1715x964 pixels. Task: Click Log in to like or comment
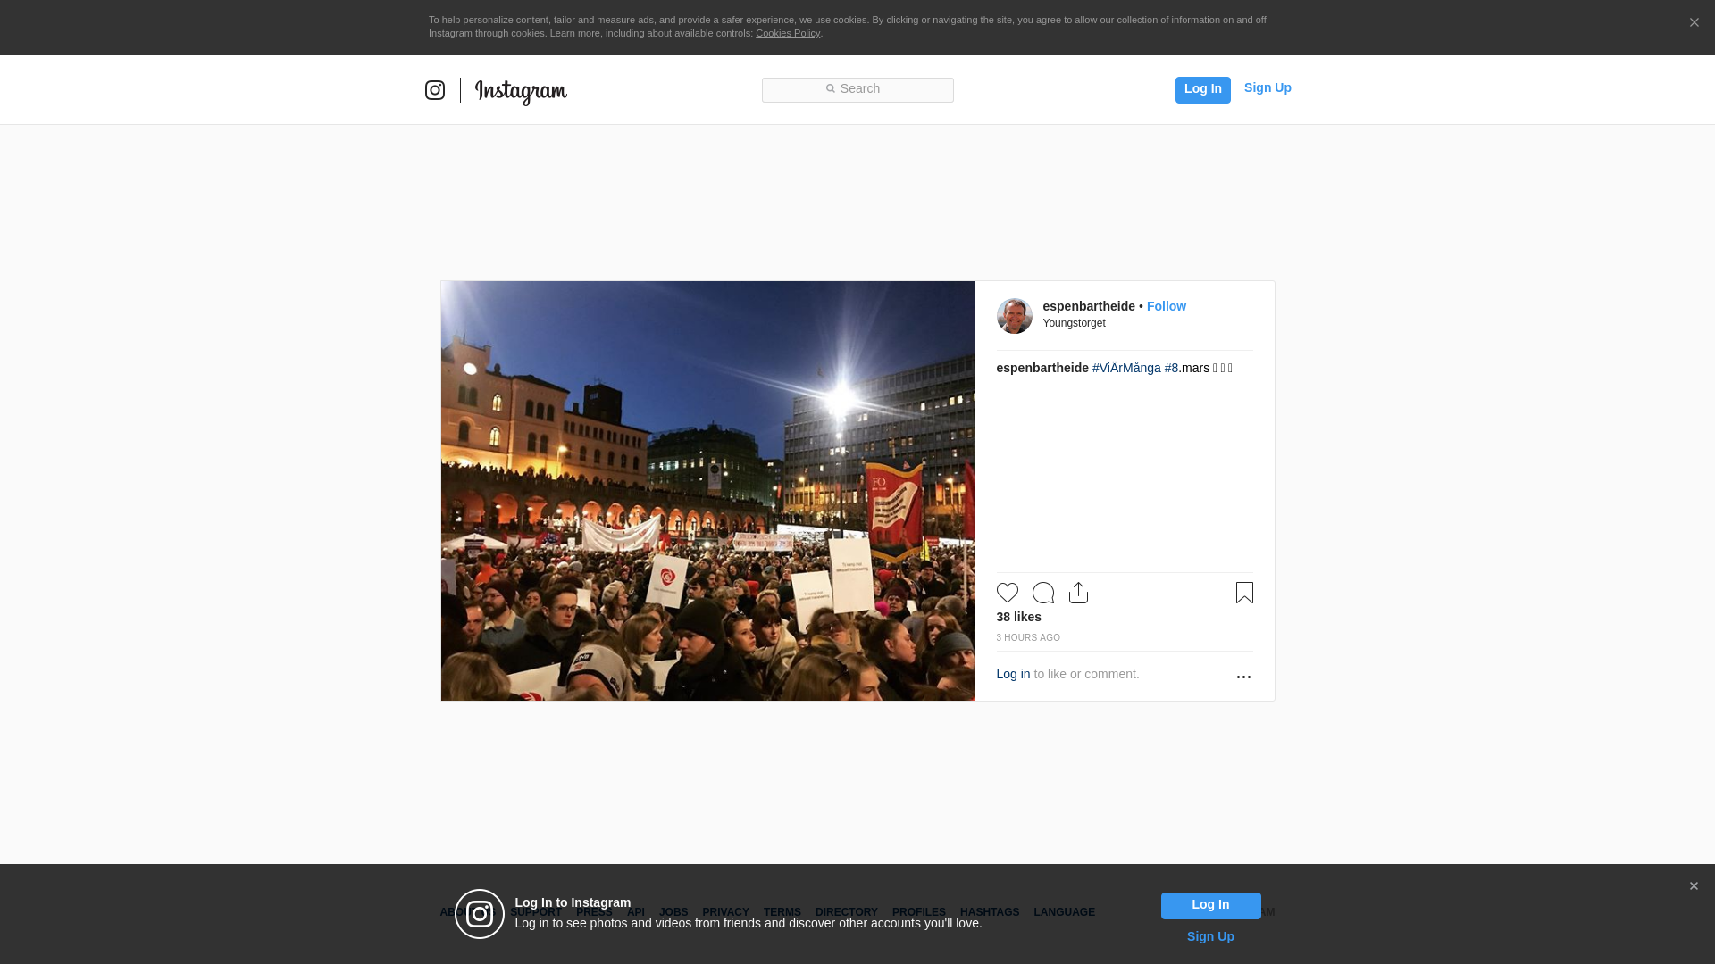1013,674
